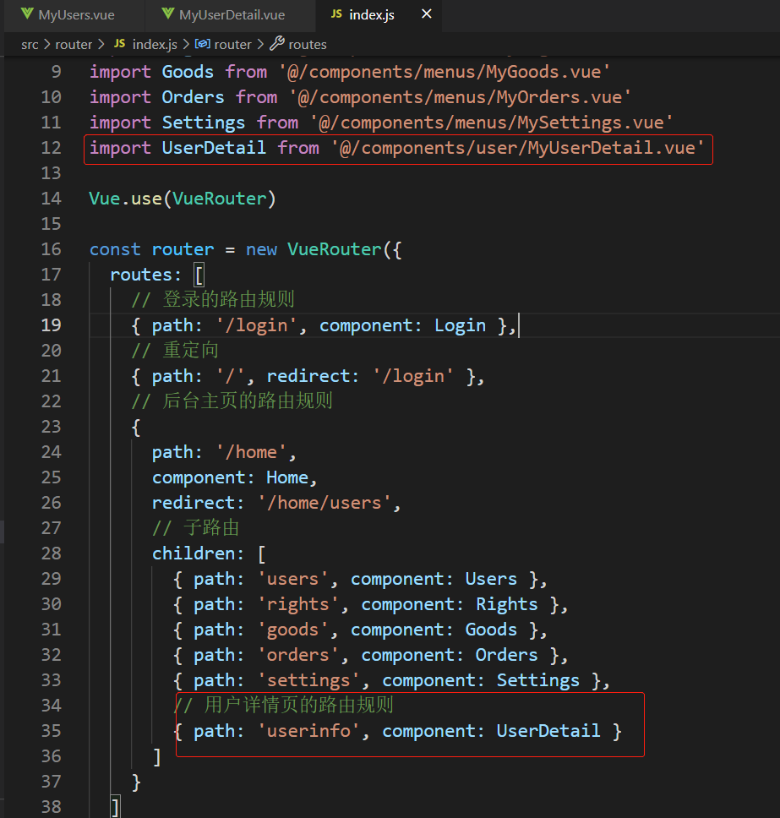Click 'Settings' identifier on import line 11
This screenshot has width=780, height=818.
coord(204,123)
